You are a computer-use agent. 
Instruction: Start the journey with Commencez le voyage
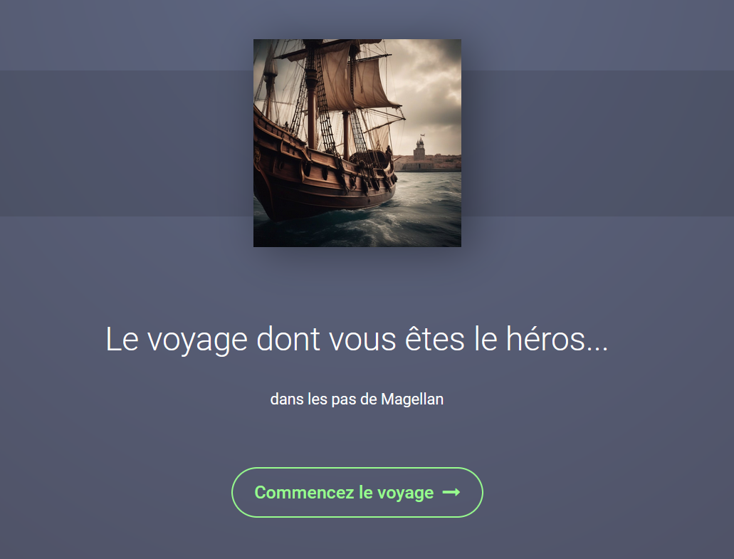pyautogui.click(x=357, y=492)
